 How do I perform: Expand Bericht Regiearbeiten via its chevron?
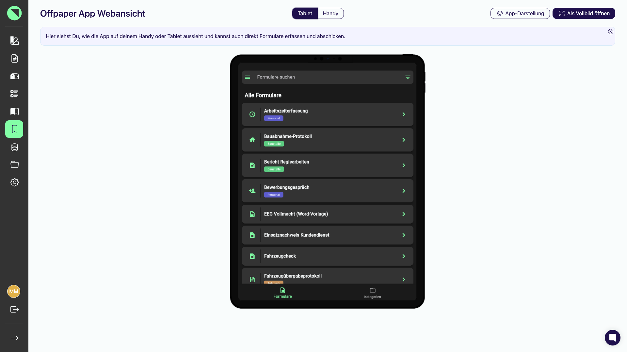pos(404,165)
